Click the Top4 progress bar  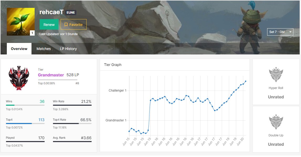click(x=25, y=124)
